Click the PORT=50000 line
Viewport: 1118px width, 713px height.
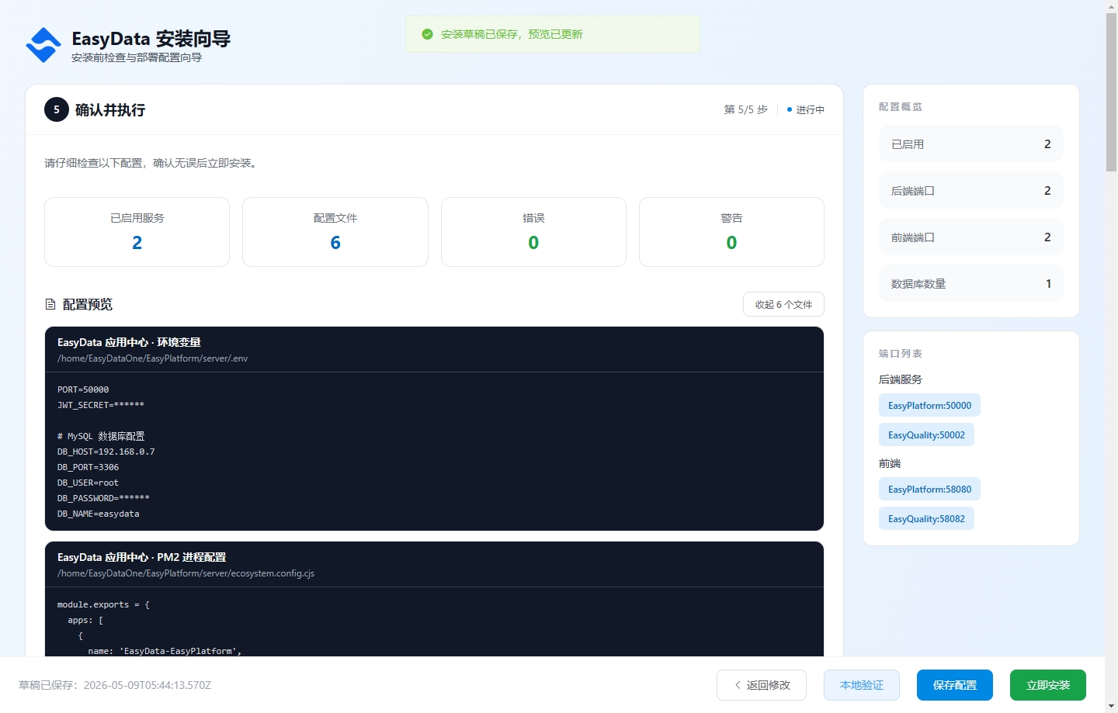coord(83,389)
